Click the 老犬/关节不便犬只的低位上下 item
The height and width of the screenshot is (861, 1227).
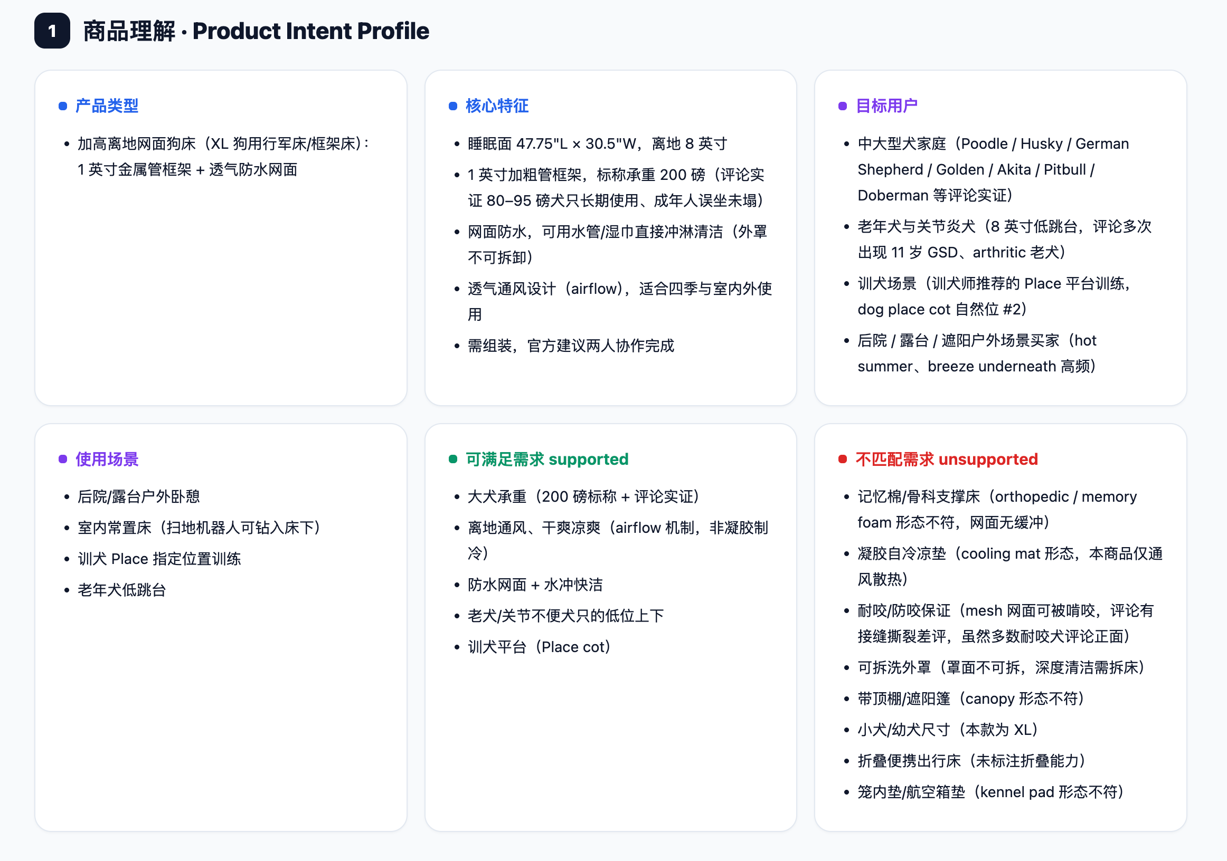565,616
